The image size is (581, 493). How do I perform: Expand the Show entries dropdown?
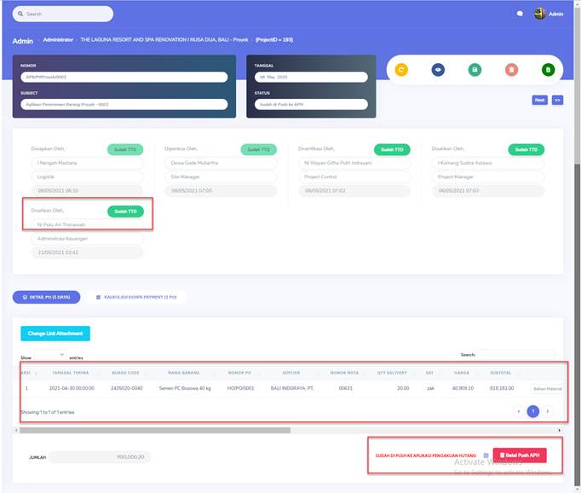click(x=50, y=355)
